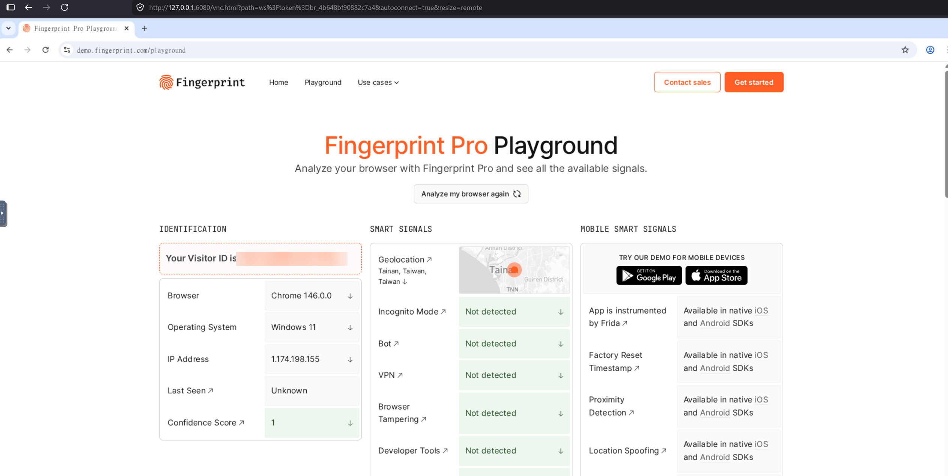Open the tab search dropdown arrow
This screenshot has height=476, width=948.
[x=8, y=29]
